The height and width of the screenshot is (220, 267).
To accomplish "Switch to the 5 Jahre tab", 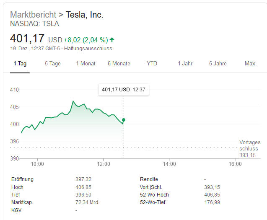I will point(218,64).
